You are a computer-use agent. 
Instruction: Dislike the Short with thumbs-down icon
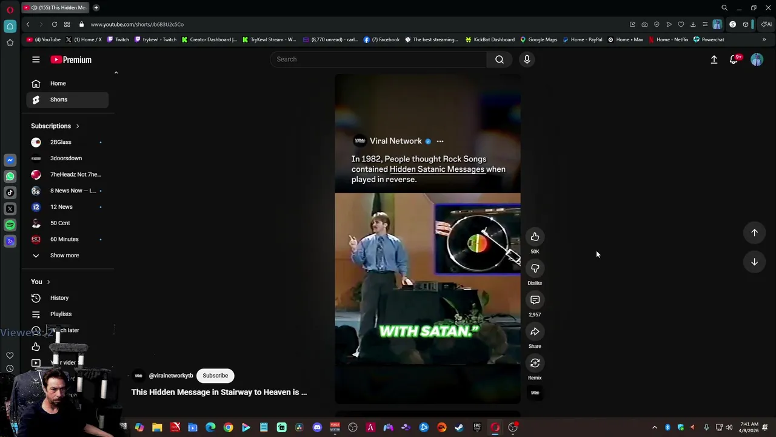pos(535,268)
